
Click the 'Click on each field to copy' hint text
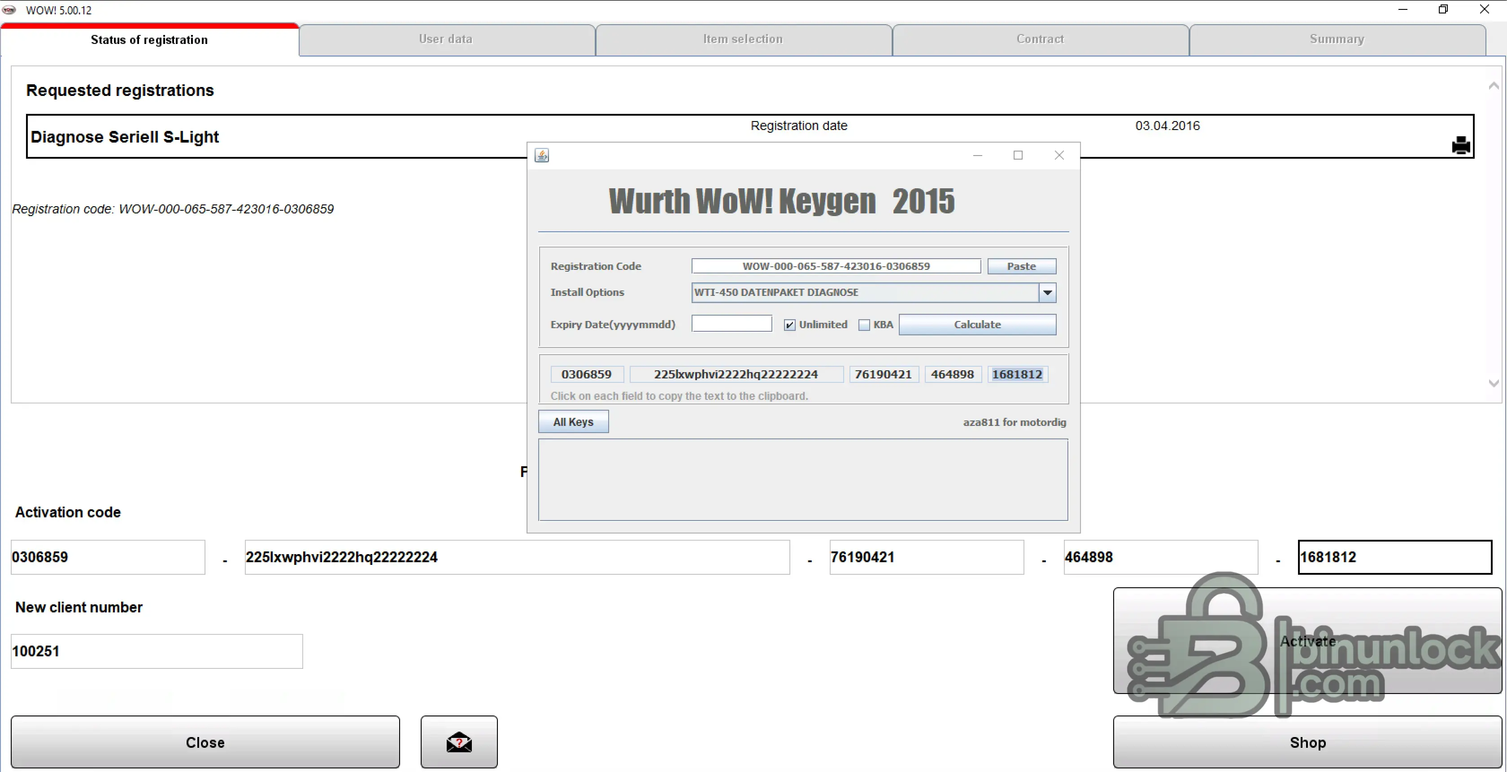[x=679, y=396]
